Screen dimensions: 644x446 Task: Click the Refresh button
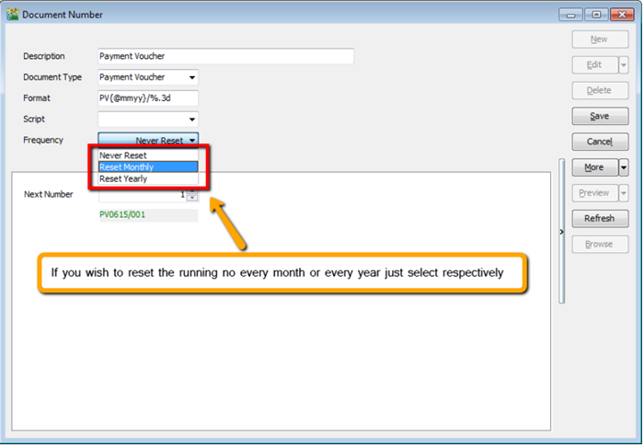(x=599, y=219)
